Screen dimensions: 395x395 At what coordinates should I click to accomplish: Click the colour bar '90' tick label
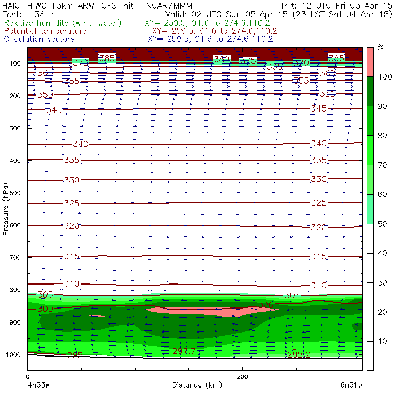tap(382, 106)
